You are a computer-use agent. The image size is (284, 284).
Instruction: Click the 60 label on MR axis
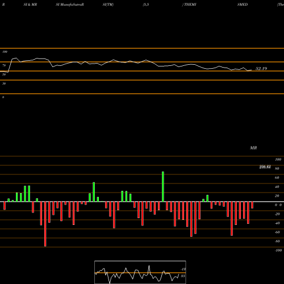click(277, 178)
